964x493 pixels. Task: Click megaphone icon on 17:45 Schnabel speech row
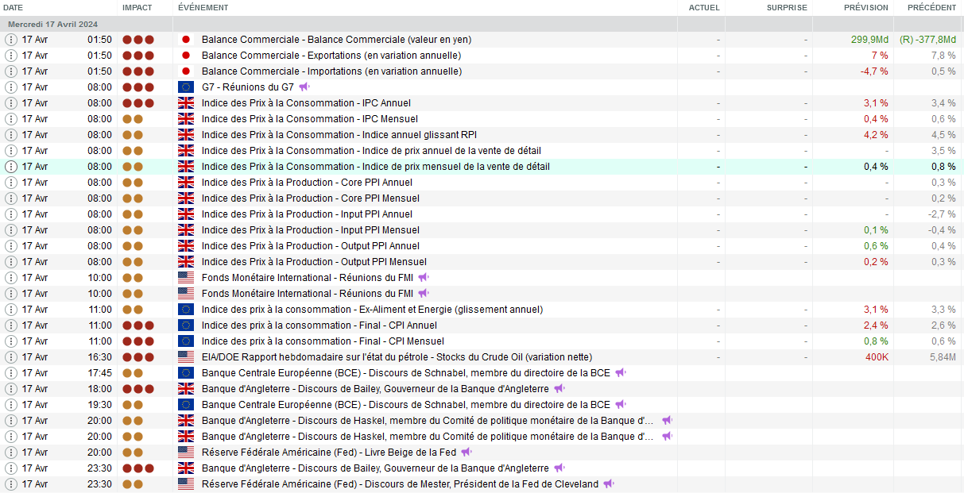click(621, 373)
